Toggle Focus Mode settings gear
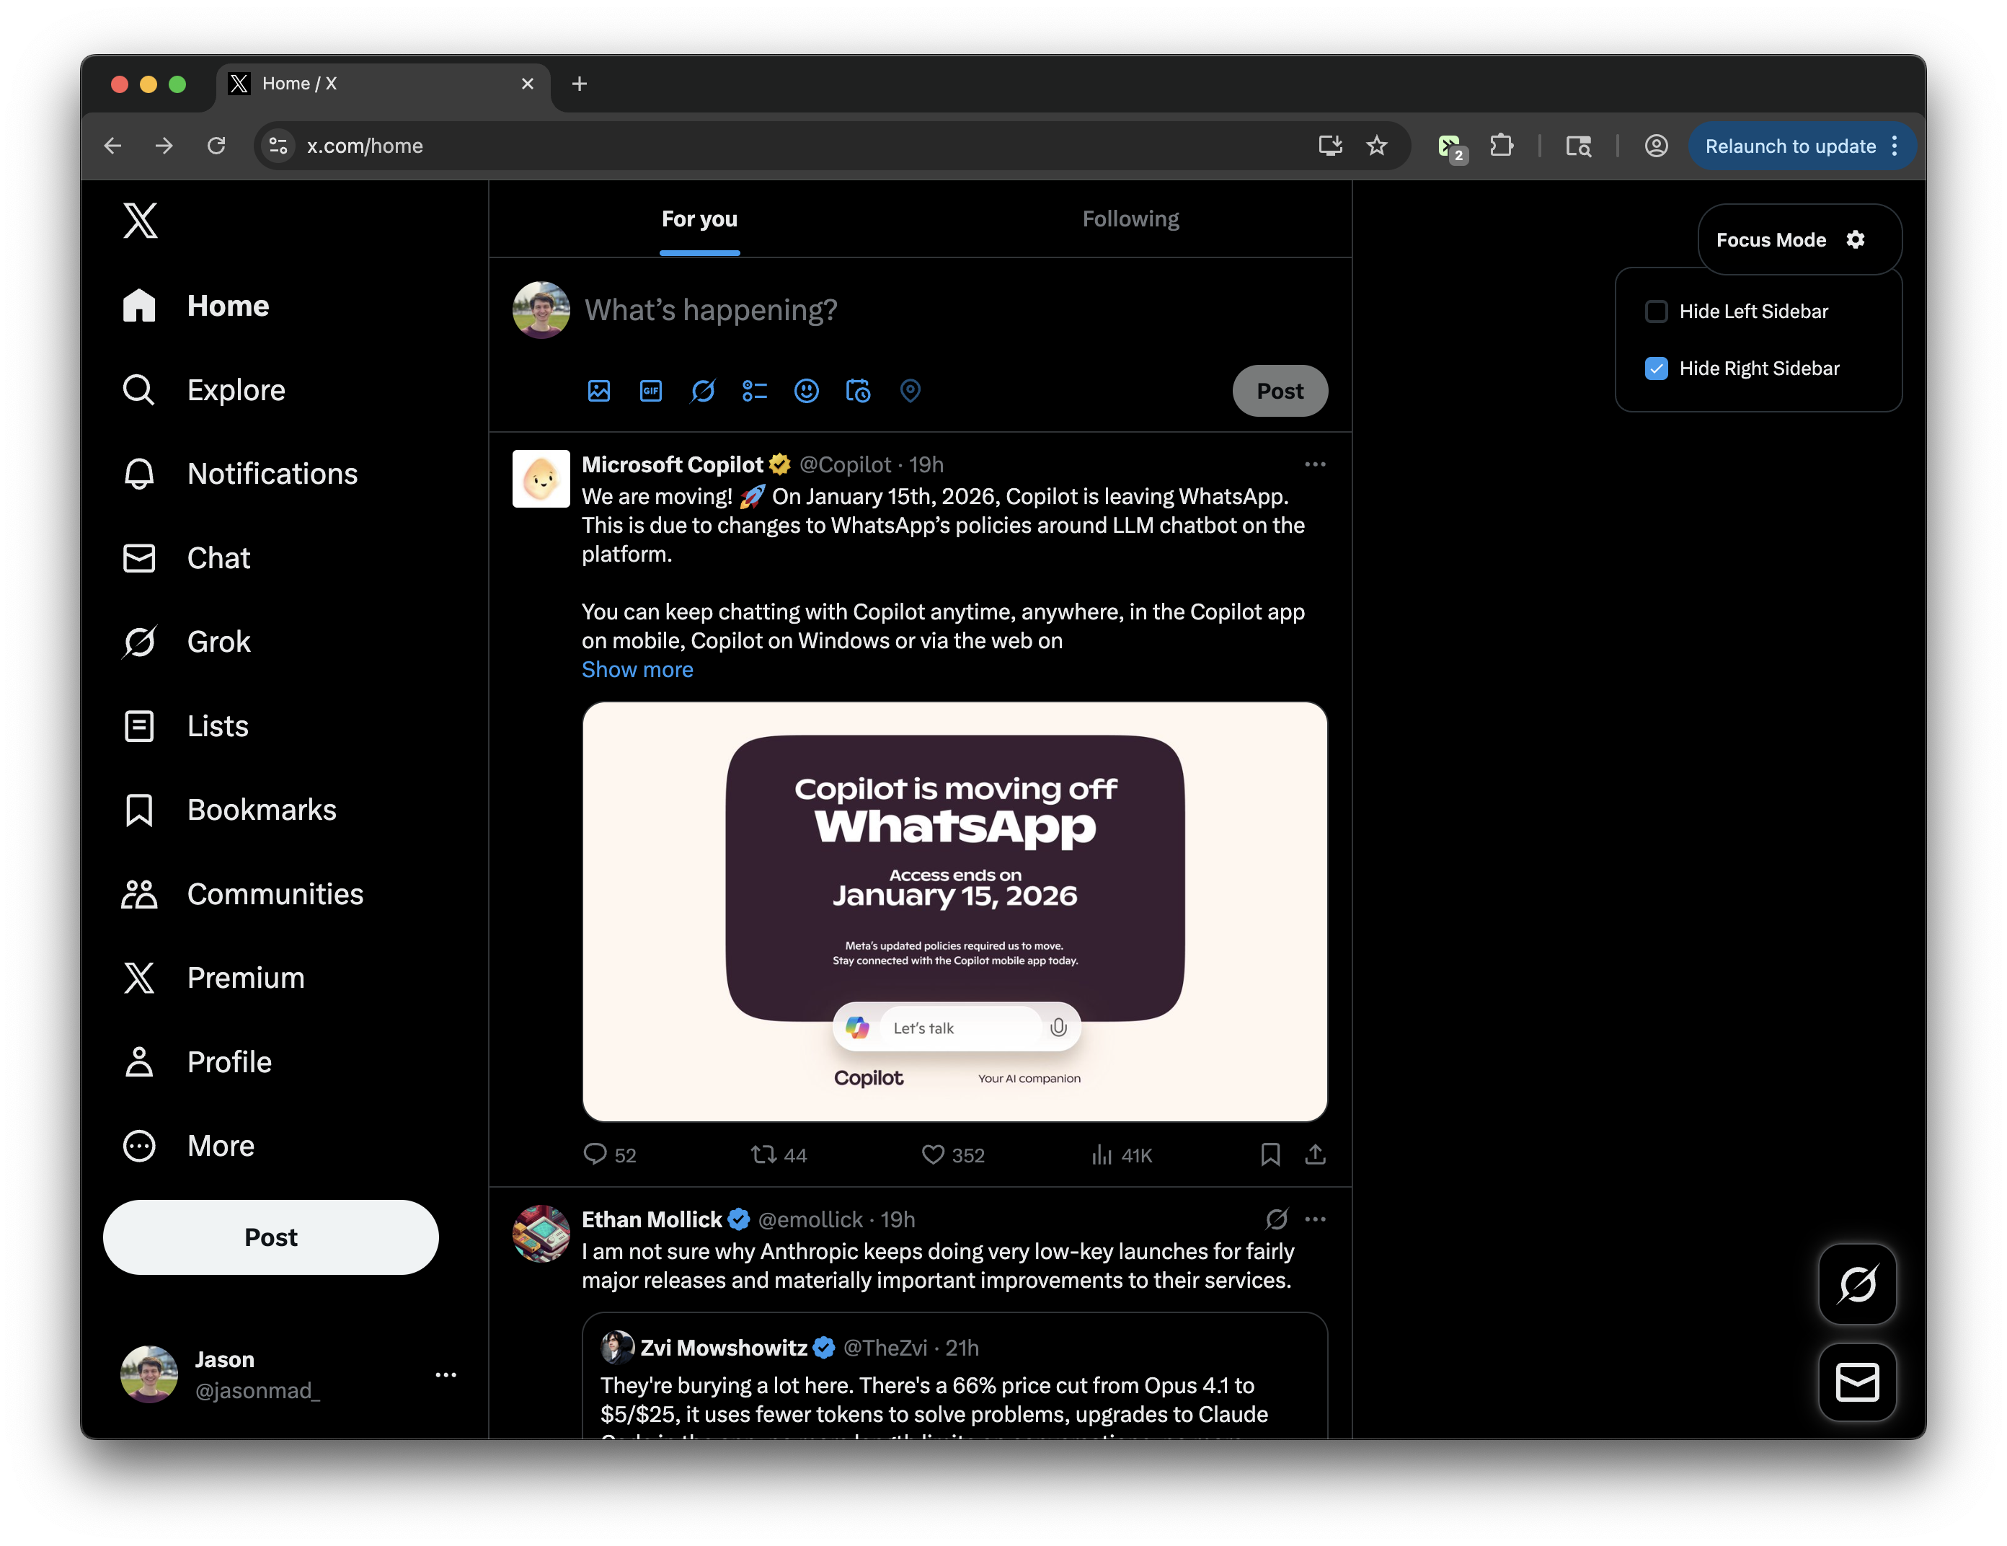The height and width of the screenshot is (1546, 2007). pos(1856,240)
